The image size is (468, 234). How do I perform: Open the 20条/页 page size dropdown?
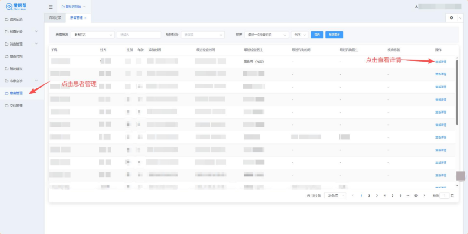335,195
